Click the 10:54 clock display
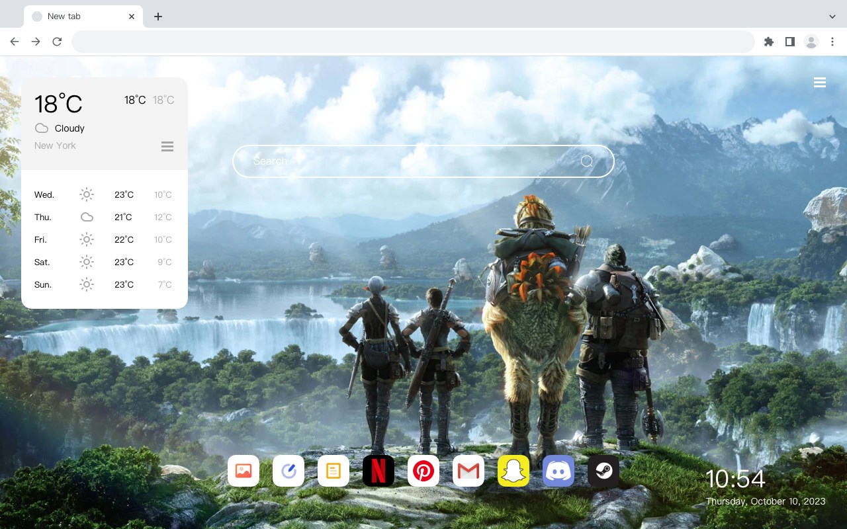 735,479
